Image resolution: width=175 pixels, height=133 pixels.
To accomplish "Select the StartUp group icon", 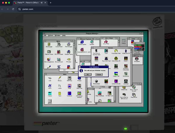I will (x=123, y=41).
